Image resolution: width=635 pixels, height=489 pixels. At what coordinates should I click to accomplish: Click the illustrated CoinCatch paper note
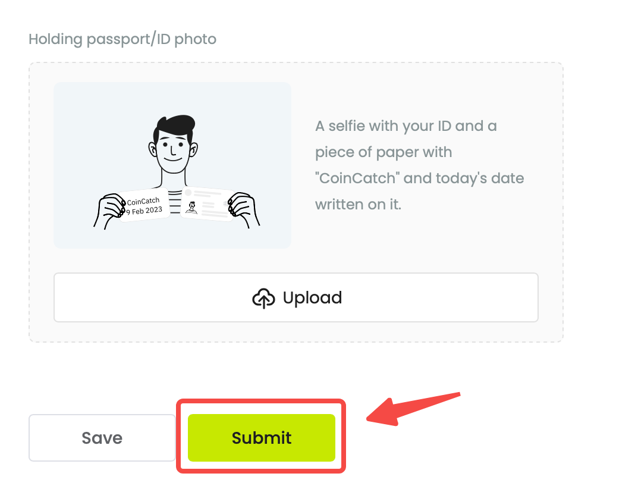pos(144,205)
